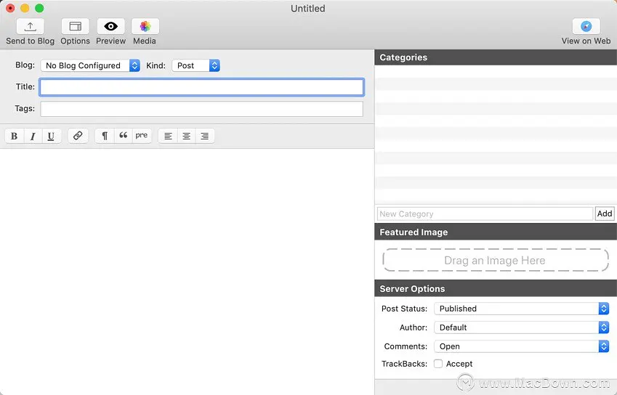Open View on Web Safari icon

click(x=586, y=26)
